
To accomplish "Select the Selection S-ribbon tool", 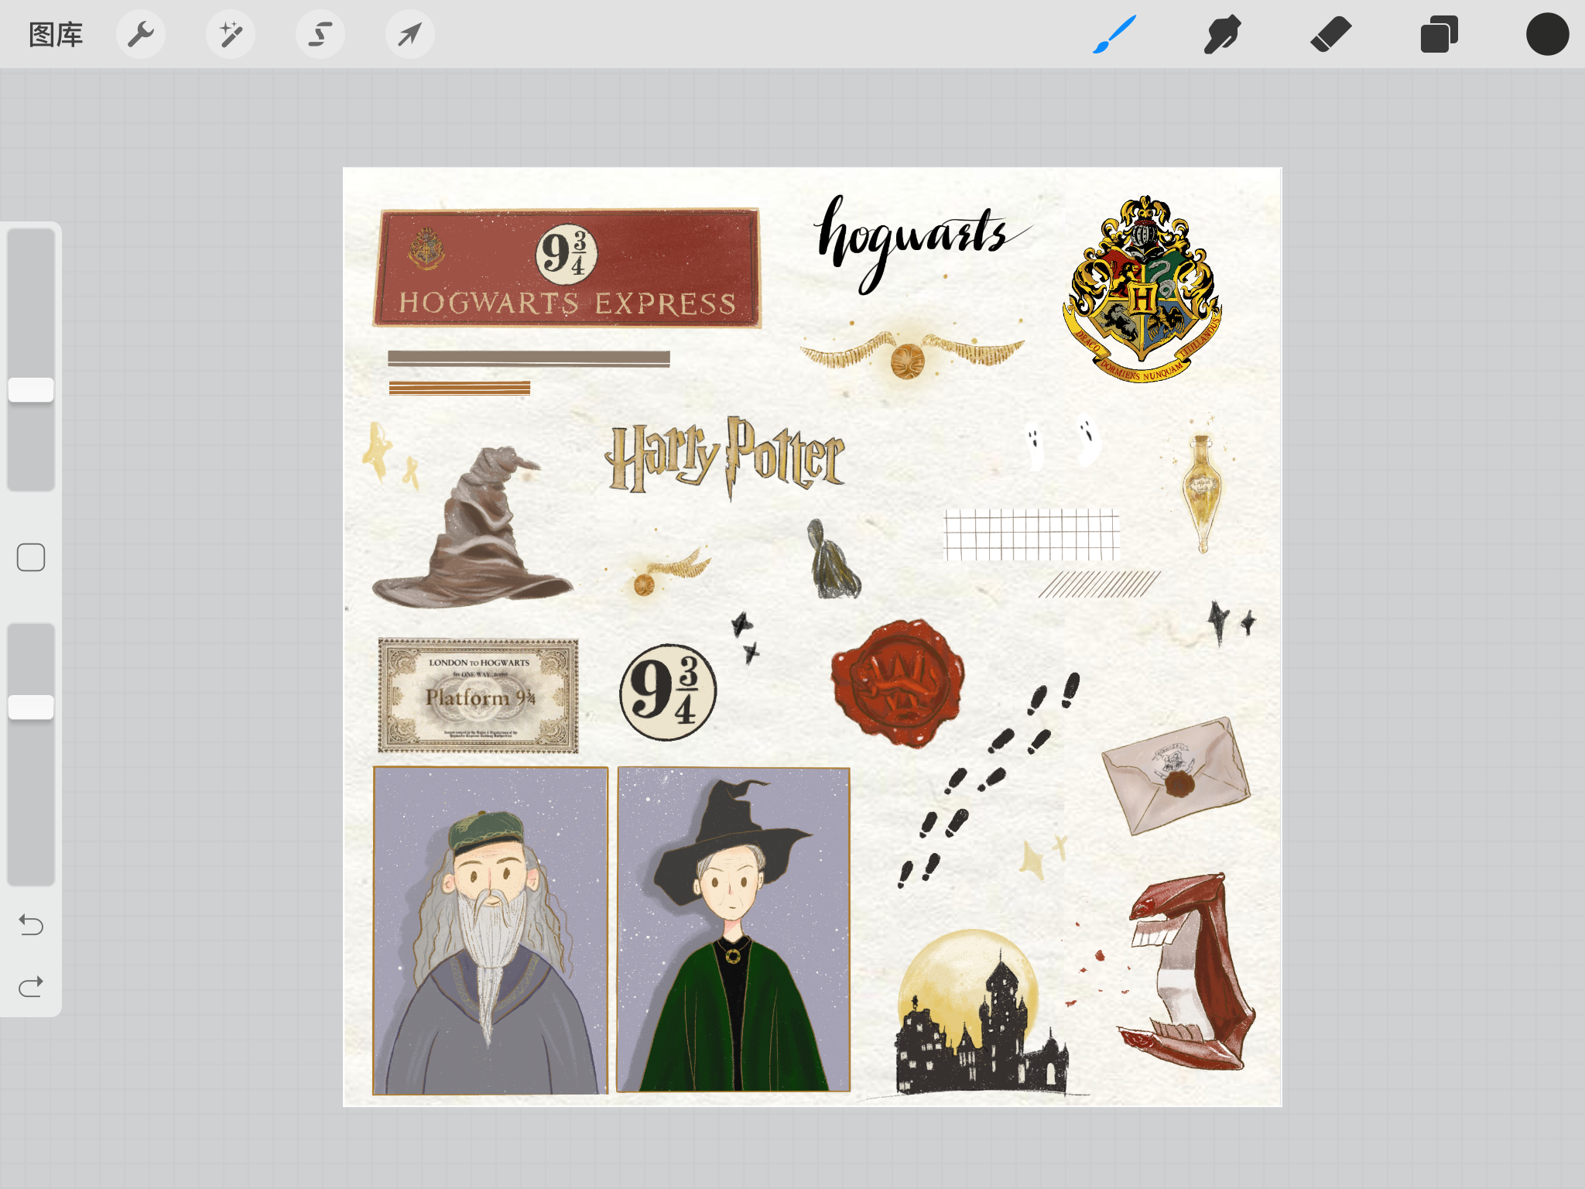I will tap(320, 35).
